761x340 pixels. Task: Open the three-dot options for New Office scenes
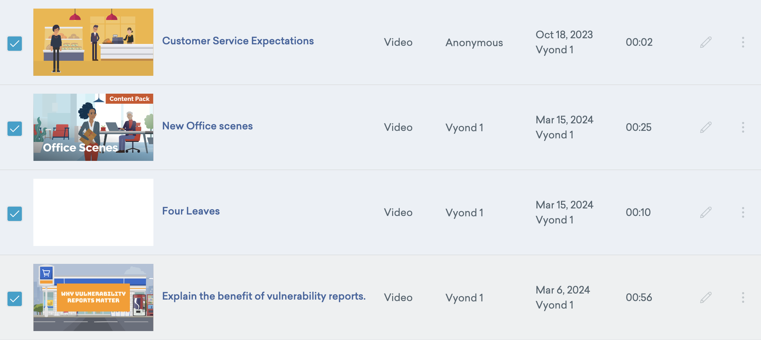click(743, 127)
